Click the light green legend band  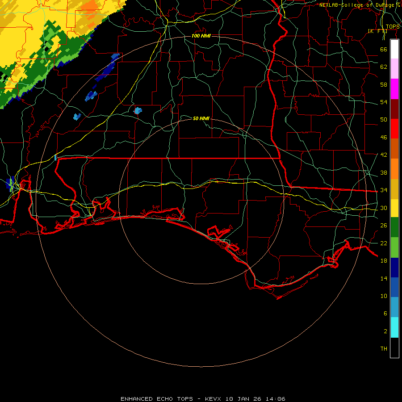(394, 247)
